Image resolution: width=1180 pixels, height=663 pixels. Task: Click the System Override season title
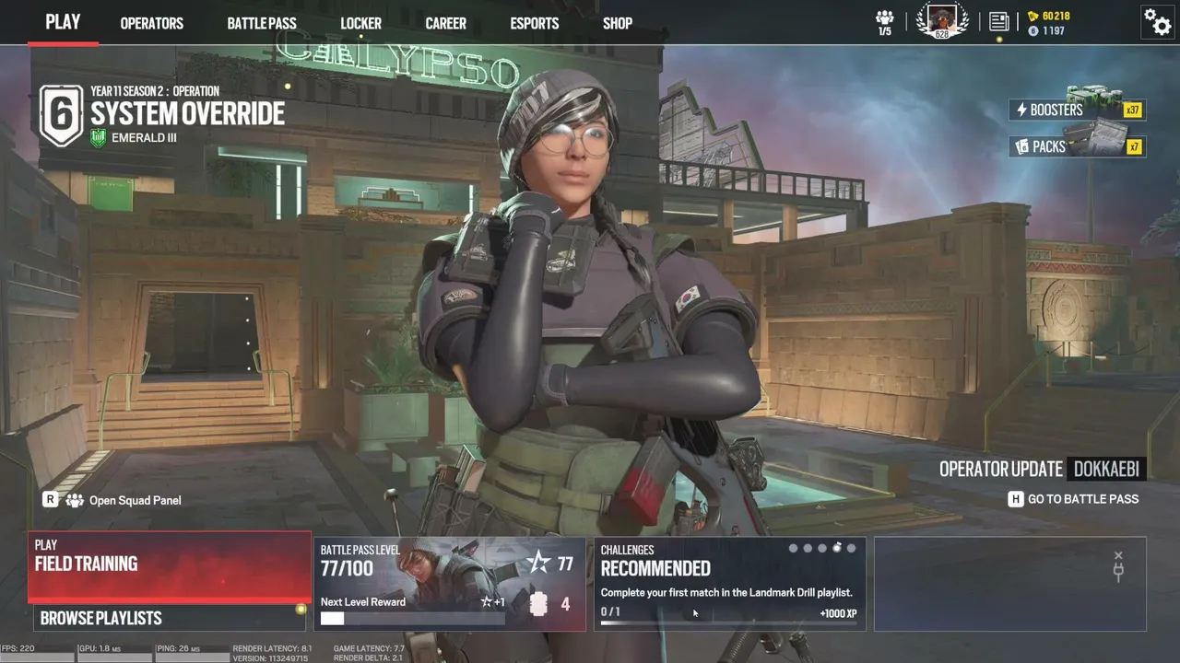click(187, 114)
